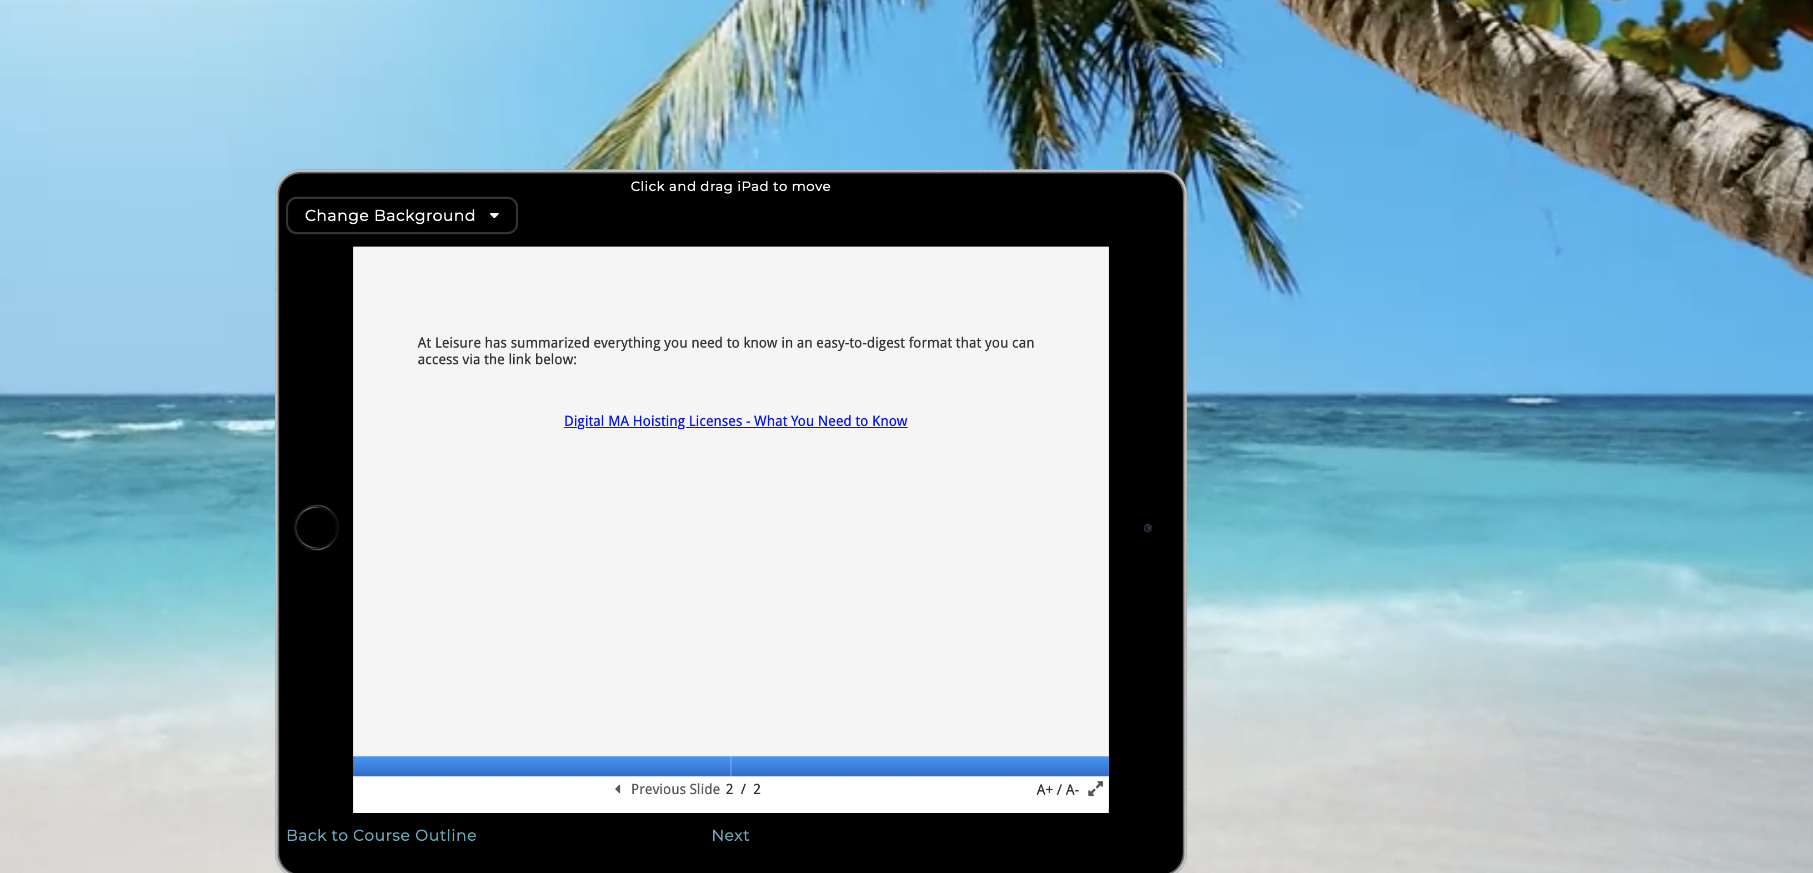Open the Digital MA Hoisting Licenses link
This screenshot has width=1813, height=873.
tap(735, 420)
